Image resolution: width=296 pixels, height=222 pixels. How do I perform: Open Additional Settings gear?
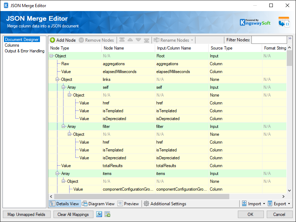165,204
